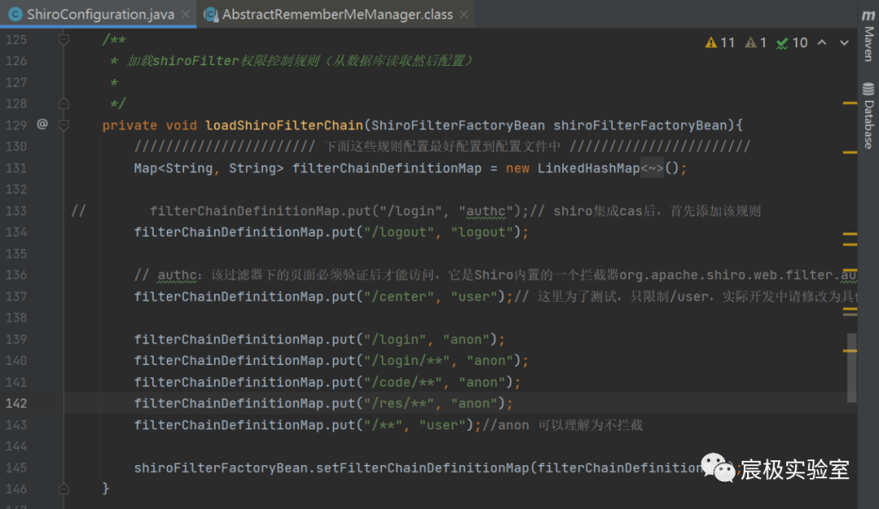879x509 pixels.
Task: Click the topmost yellow warning stripe marker
Action: point(850,103)
